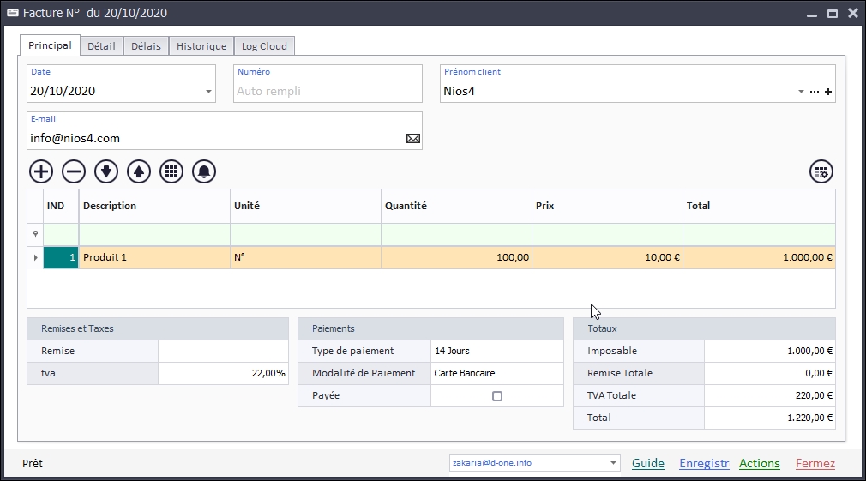Open client details ellipsis button
The image size is (866, 481).
coord(815,92)
